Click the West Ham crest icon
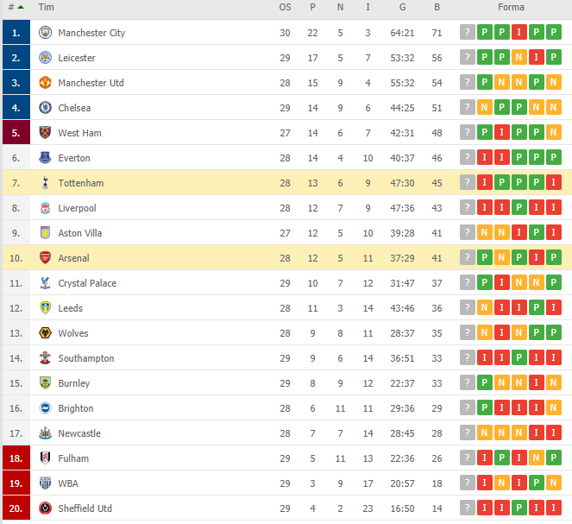 (45, 133)
